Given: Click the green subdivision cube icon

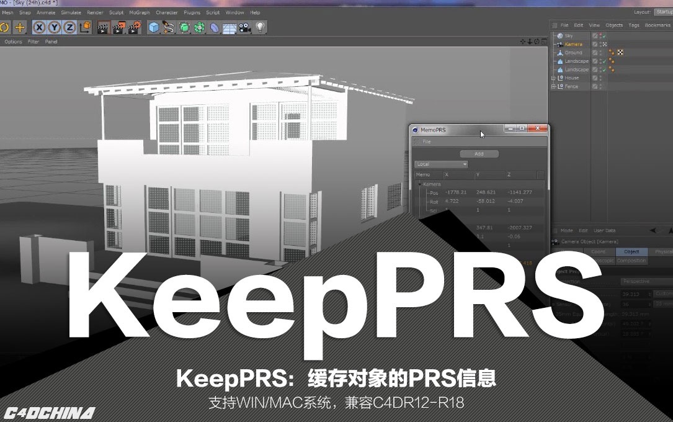Looking at the screenshot, I should click(x=184, y=27).
